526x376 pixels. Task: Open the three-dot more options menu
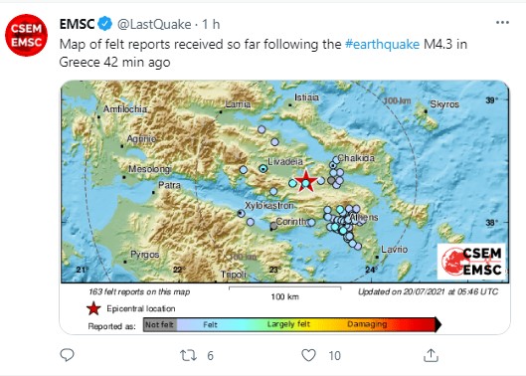pyautogui.click(x=502, y=23)
